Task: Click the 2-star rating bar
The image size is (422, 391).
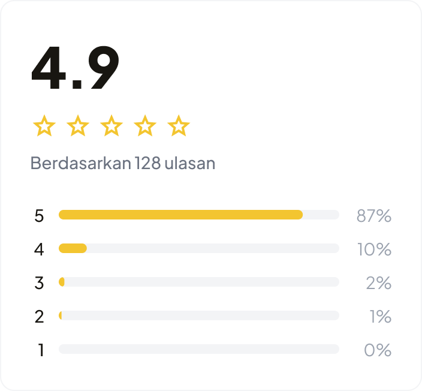Action: tap(198, 315)
